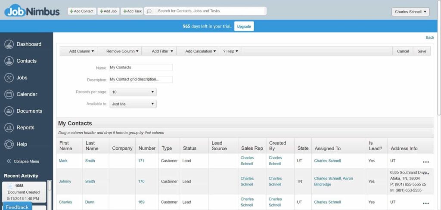Image resolution: width=441 pixels, height=210 pixels.
Task: Open the Charles Schnell user menu
Action: click(x=410, y=12)
